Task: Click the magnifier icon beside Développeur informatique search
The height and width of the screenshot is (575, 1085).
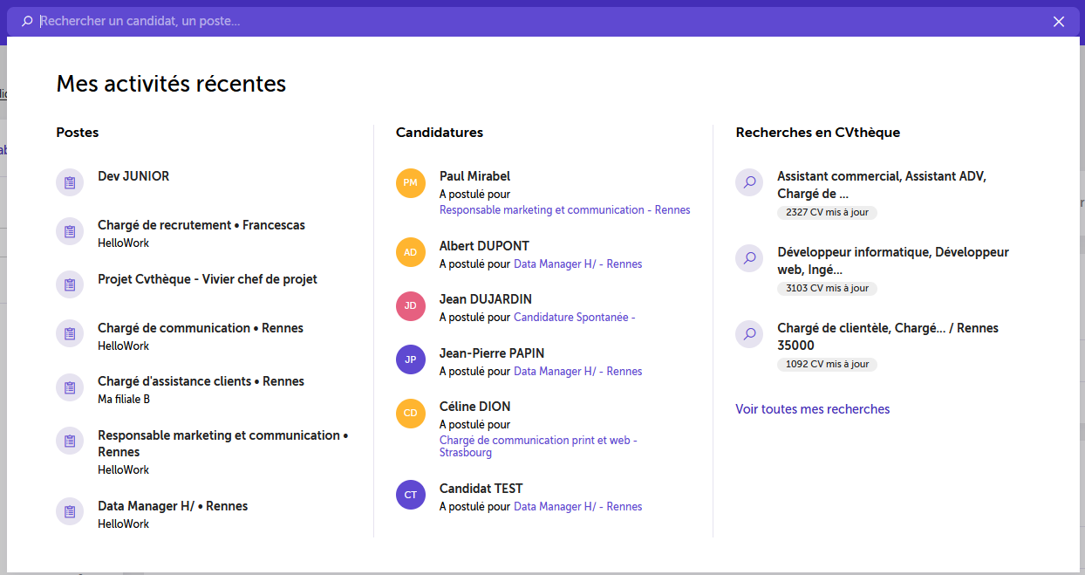Action: tap(749, 258)
